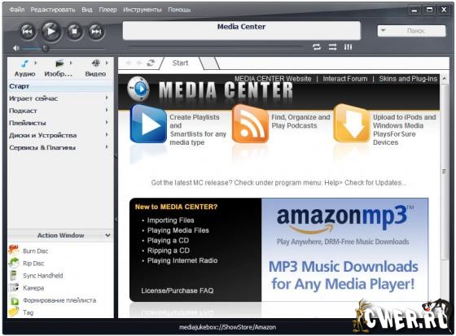Screen dimensions: 456x336
Task: Toggle repeat mode icon under display
Action: [317, 47]
